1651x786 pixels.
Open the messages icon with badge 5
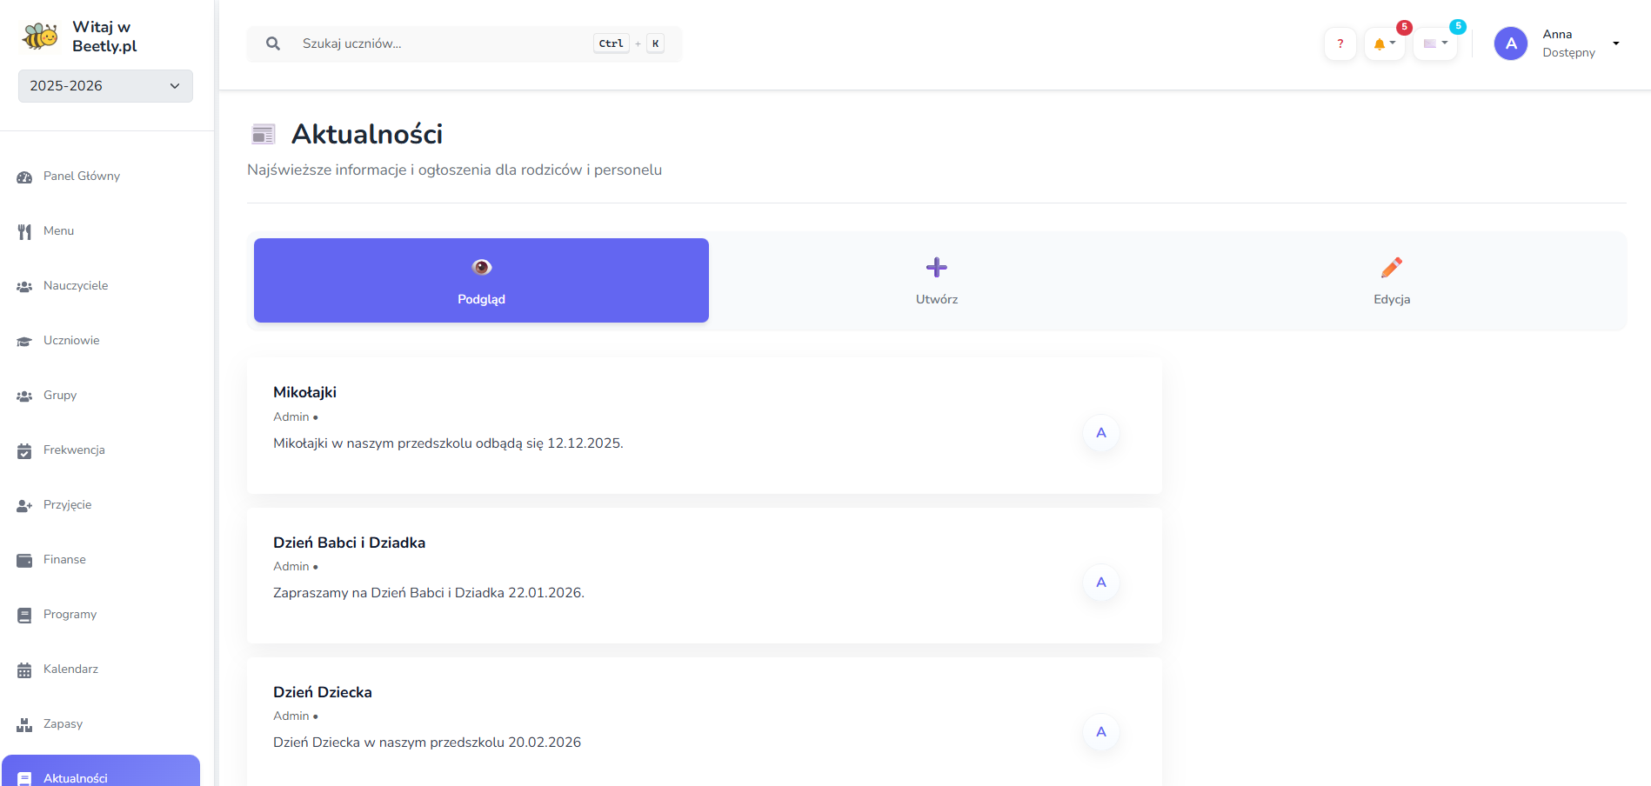pos(1432,43)
